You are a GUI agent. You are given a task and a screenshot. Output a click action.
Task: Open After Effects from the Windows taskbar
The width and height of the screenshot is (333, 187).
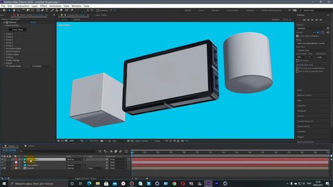pos(208,183)
